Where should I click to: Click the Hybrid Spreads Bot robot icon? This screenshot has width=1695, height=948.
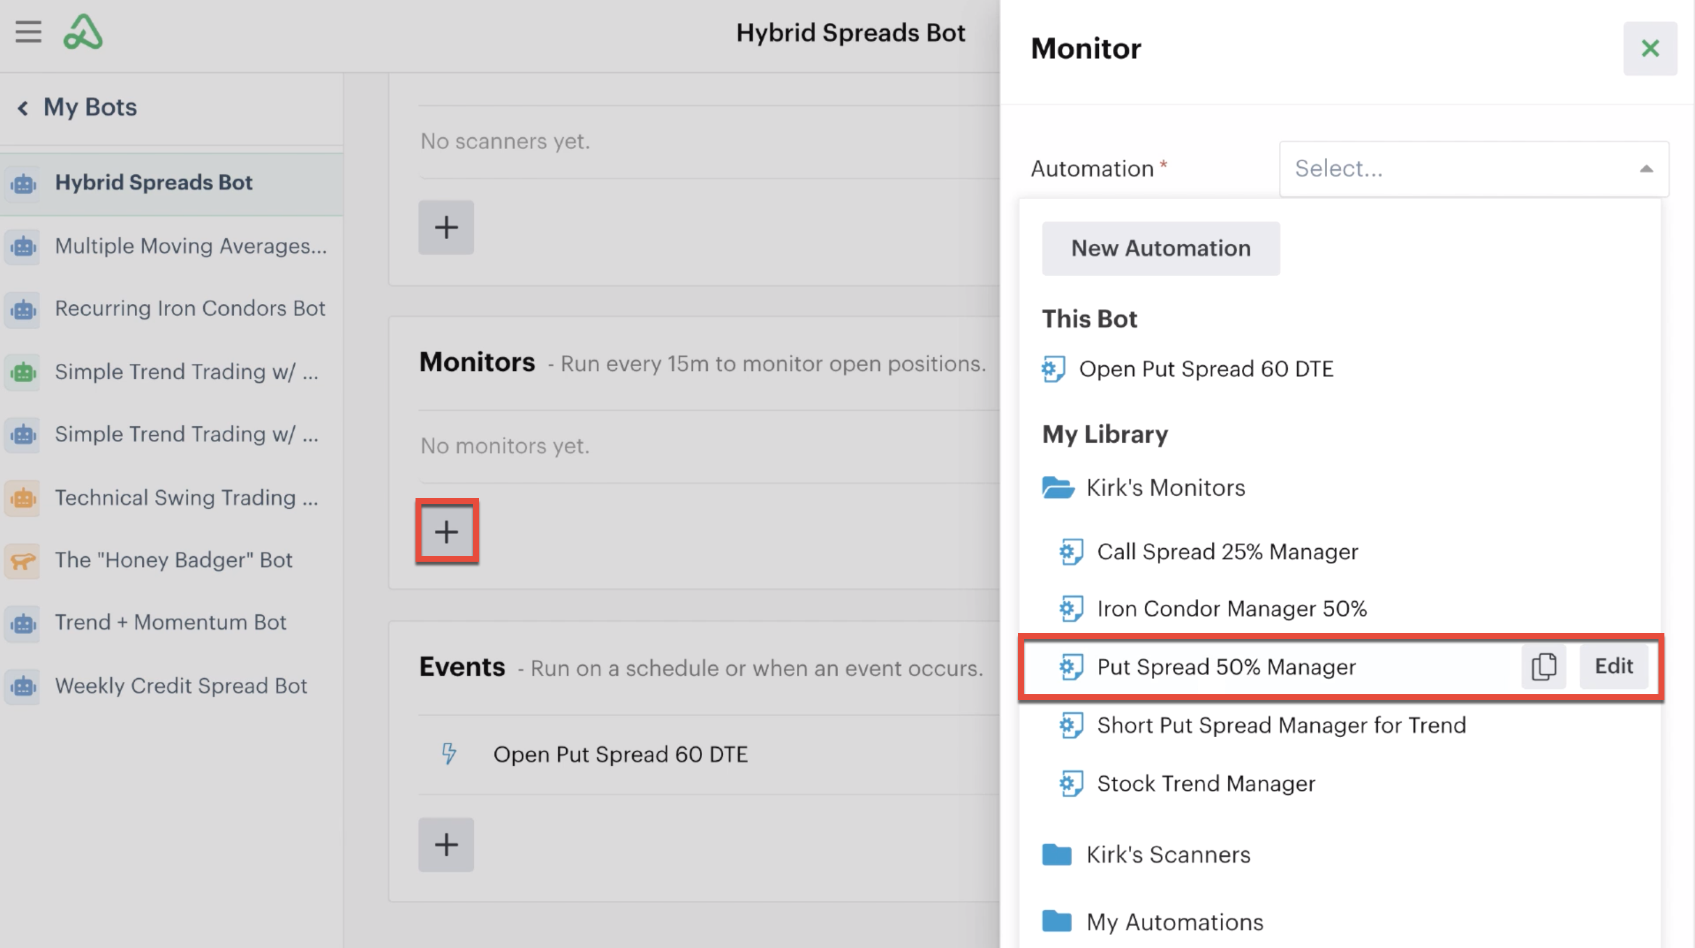pyautogui.click(x=23, y=183)
